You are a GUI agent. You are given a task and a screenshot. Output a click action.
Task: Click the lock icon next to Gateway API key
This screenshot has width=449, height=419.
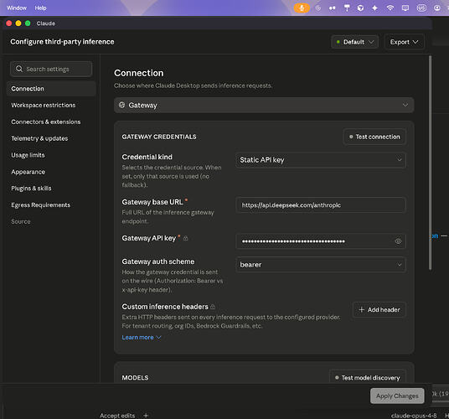(186, 238)
